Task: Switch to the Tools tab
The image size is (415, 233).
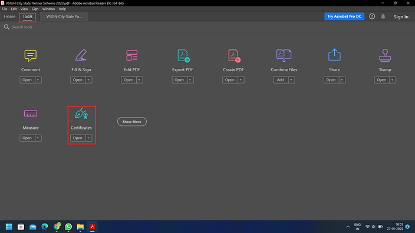Action: 28,16
